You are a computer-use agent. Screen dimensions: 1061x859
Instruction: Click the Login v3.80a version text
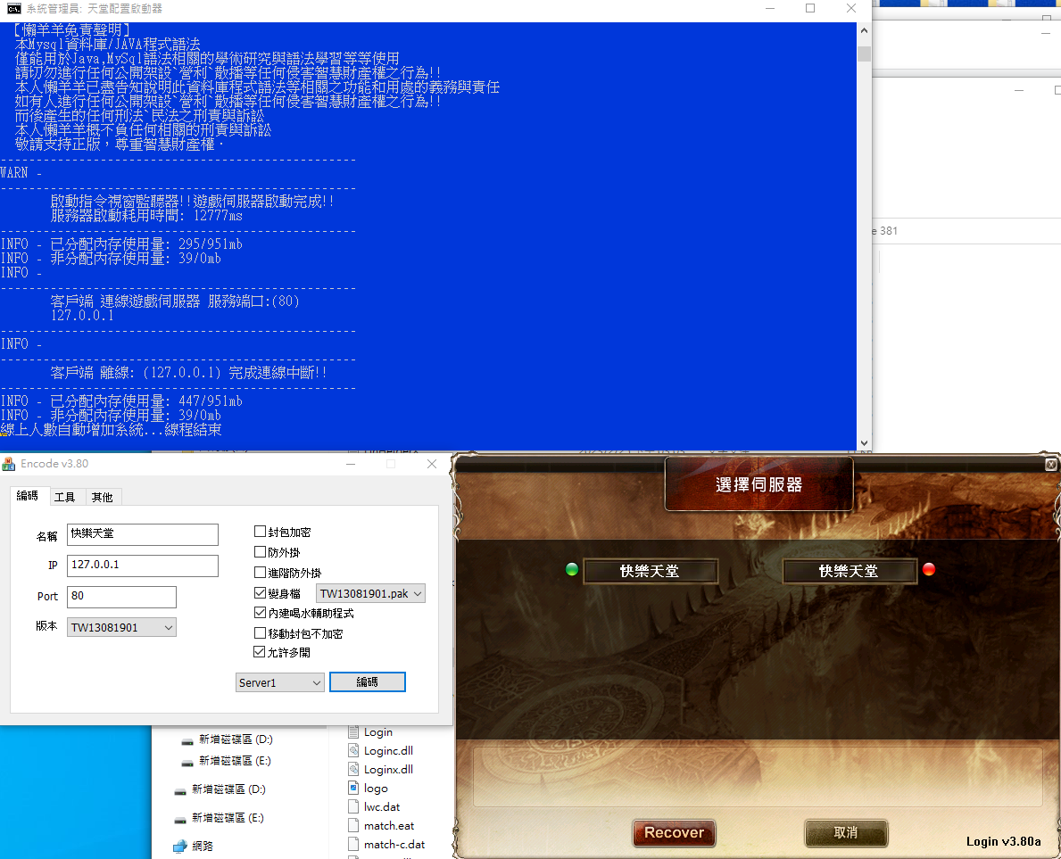click(1004, 841)
